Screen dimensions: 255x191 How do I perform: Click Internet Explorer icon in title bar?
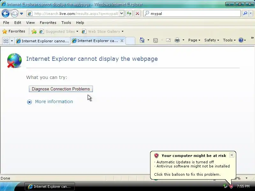[3, 4]
